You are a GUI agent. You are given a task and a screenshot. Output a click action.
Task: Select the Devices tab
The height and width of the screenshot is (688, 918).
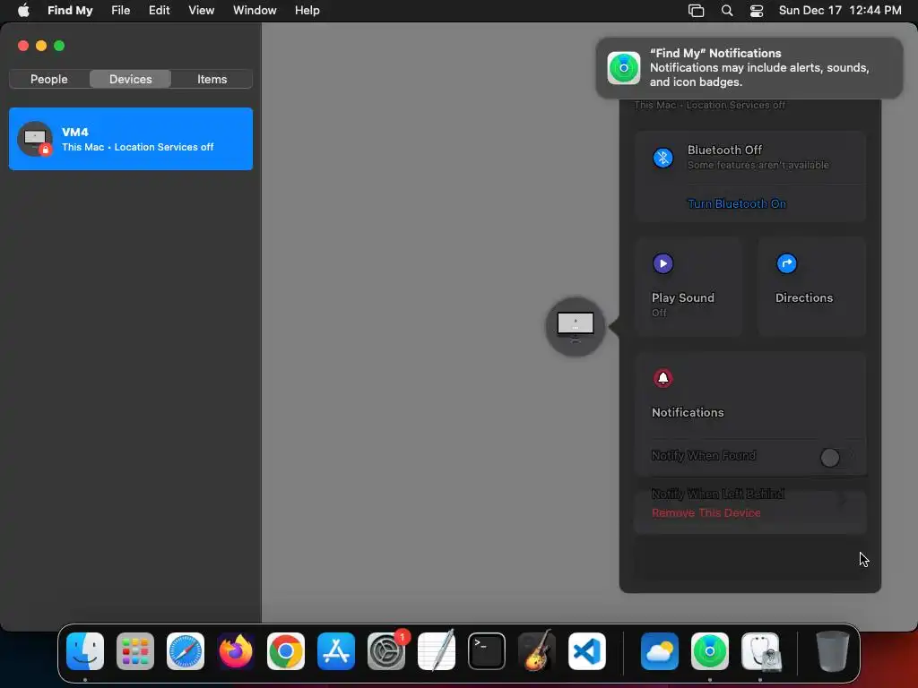point(131,79)
